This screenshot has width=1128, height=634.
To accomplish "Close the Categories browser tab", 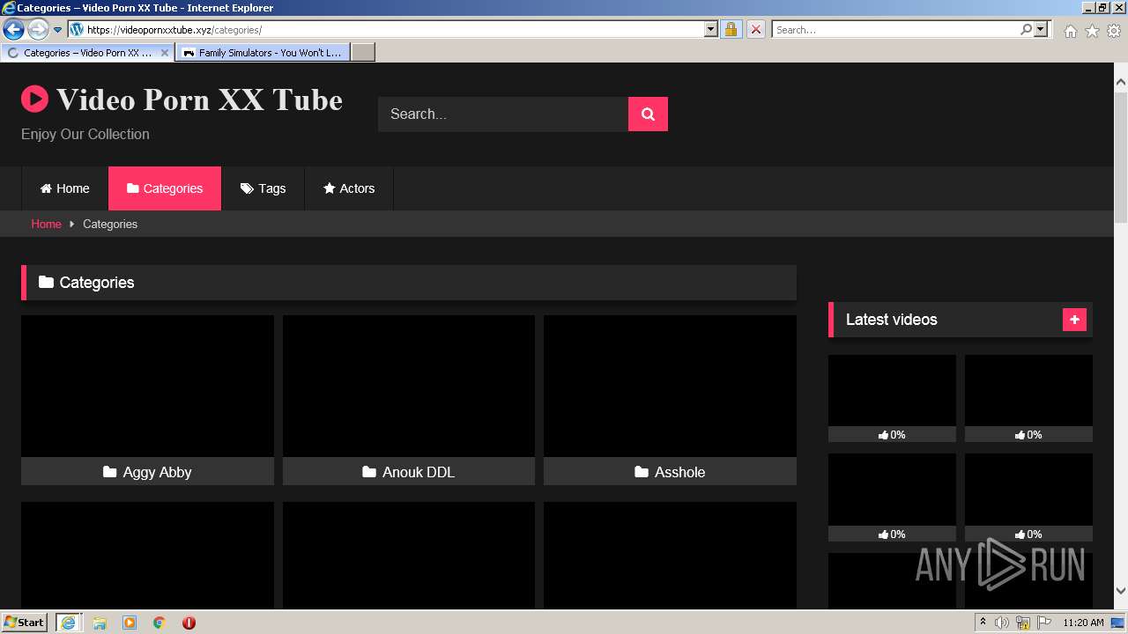I will [165, 53].
